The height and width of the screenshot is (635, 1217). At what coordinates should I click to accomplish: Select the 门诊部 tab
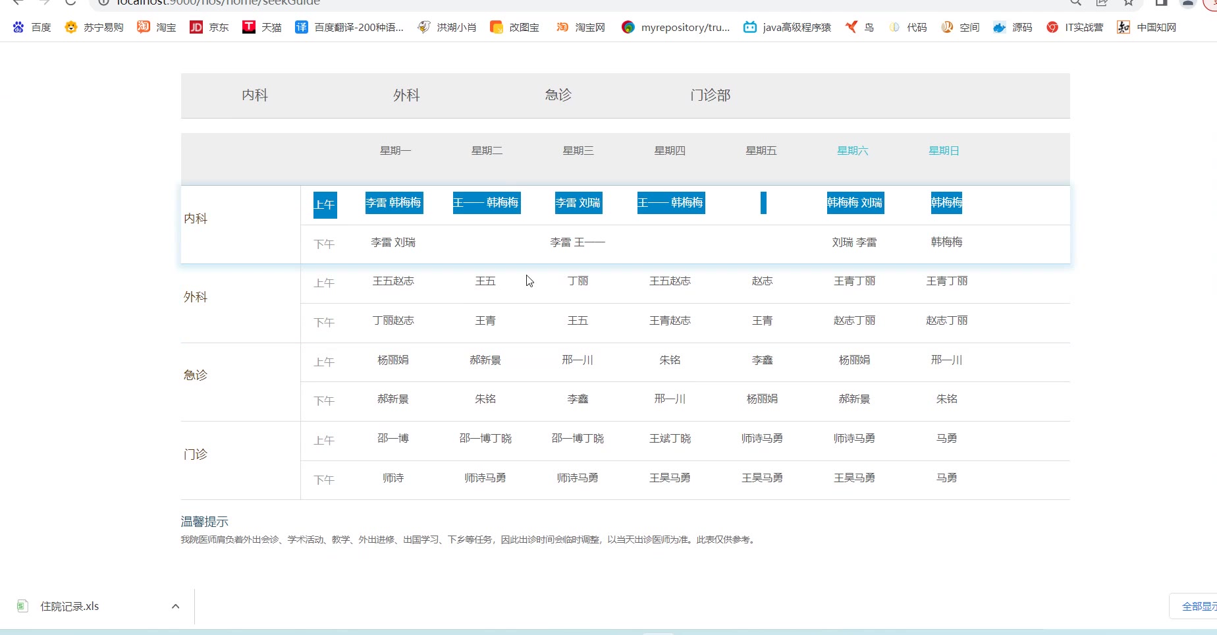pyautogui.click(x=710, y=96)
